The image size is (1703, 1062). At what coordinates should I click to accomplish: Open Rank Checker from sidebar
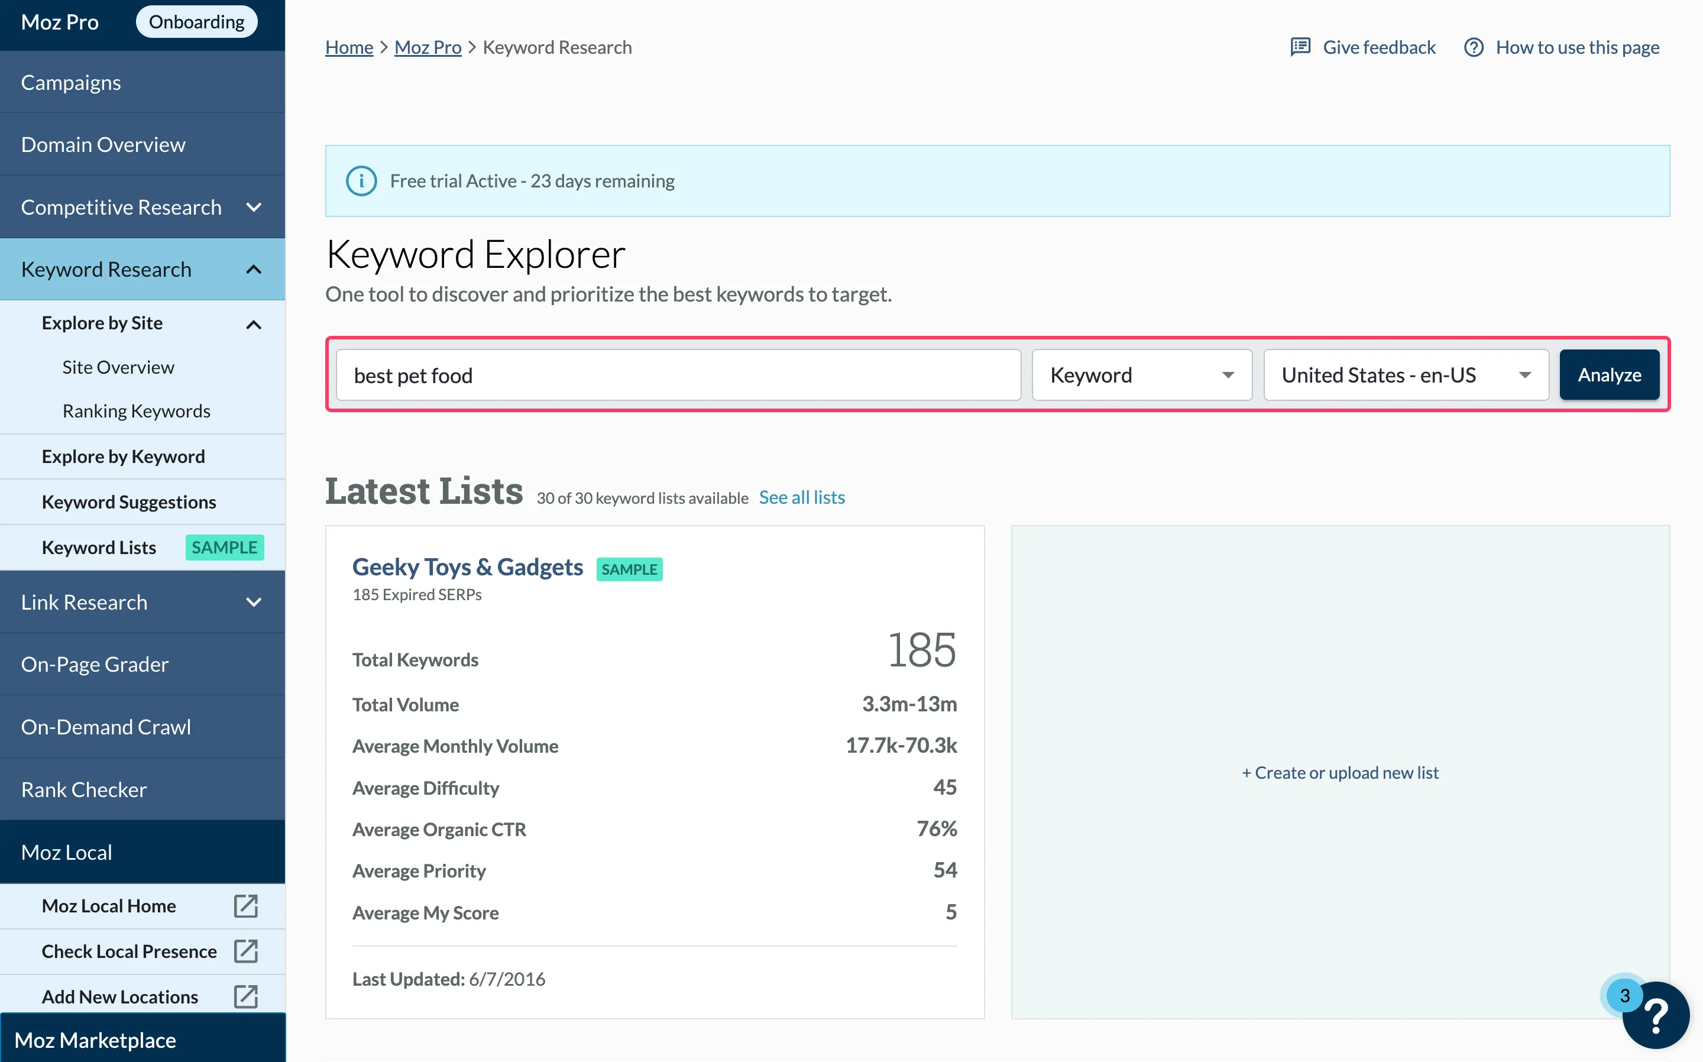[143, 789]
